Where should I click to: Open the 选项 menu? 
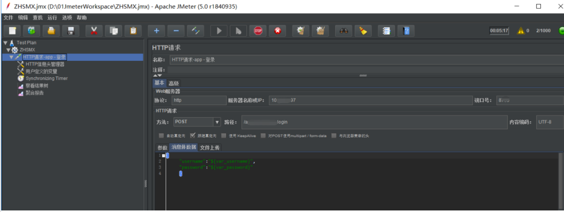[x=67, y=18]
